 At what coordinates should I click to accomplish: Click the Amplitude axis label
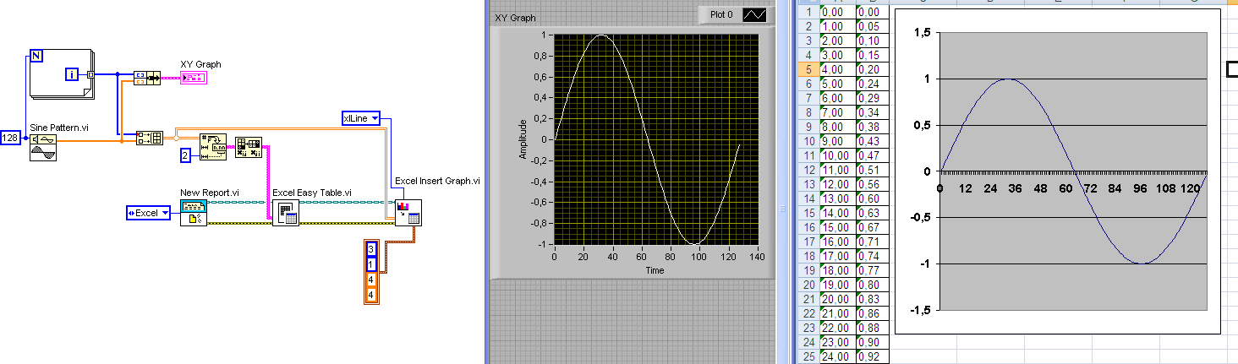pyautogui.click(x=523, y=139)
